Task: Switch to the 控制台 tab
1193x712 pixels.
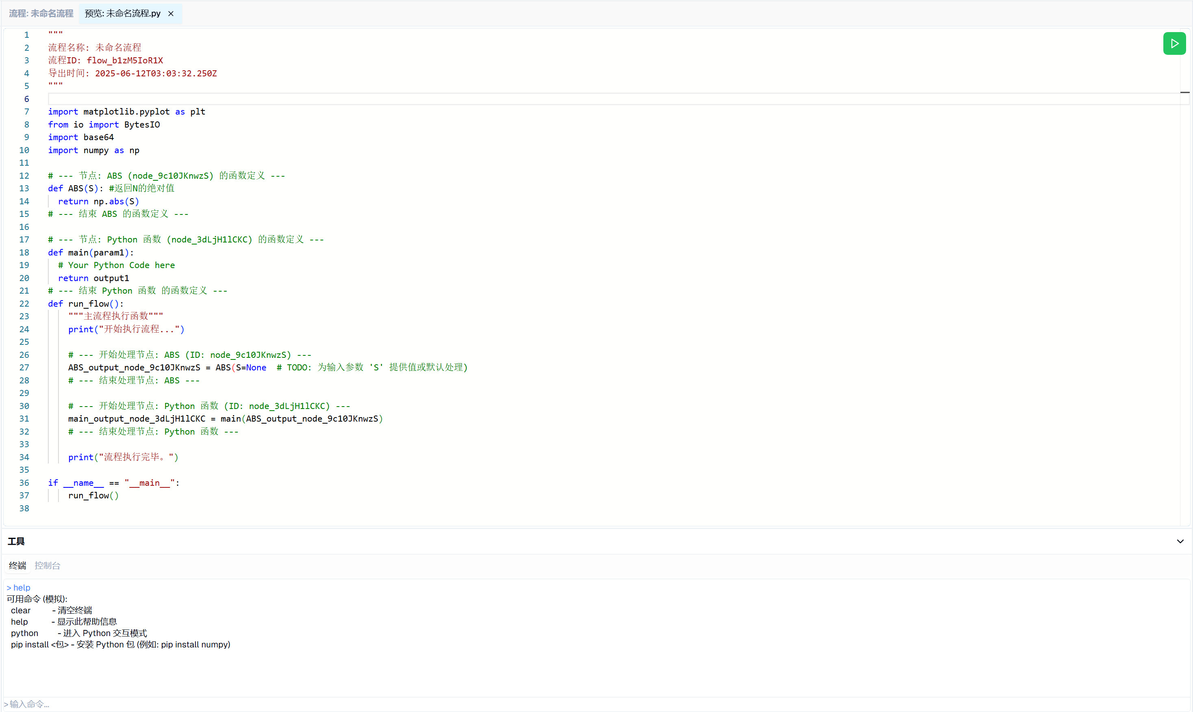Action: click(x=48, y=566)
